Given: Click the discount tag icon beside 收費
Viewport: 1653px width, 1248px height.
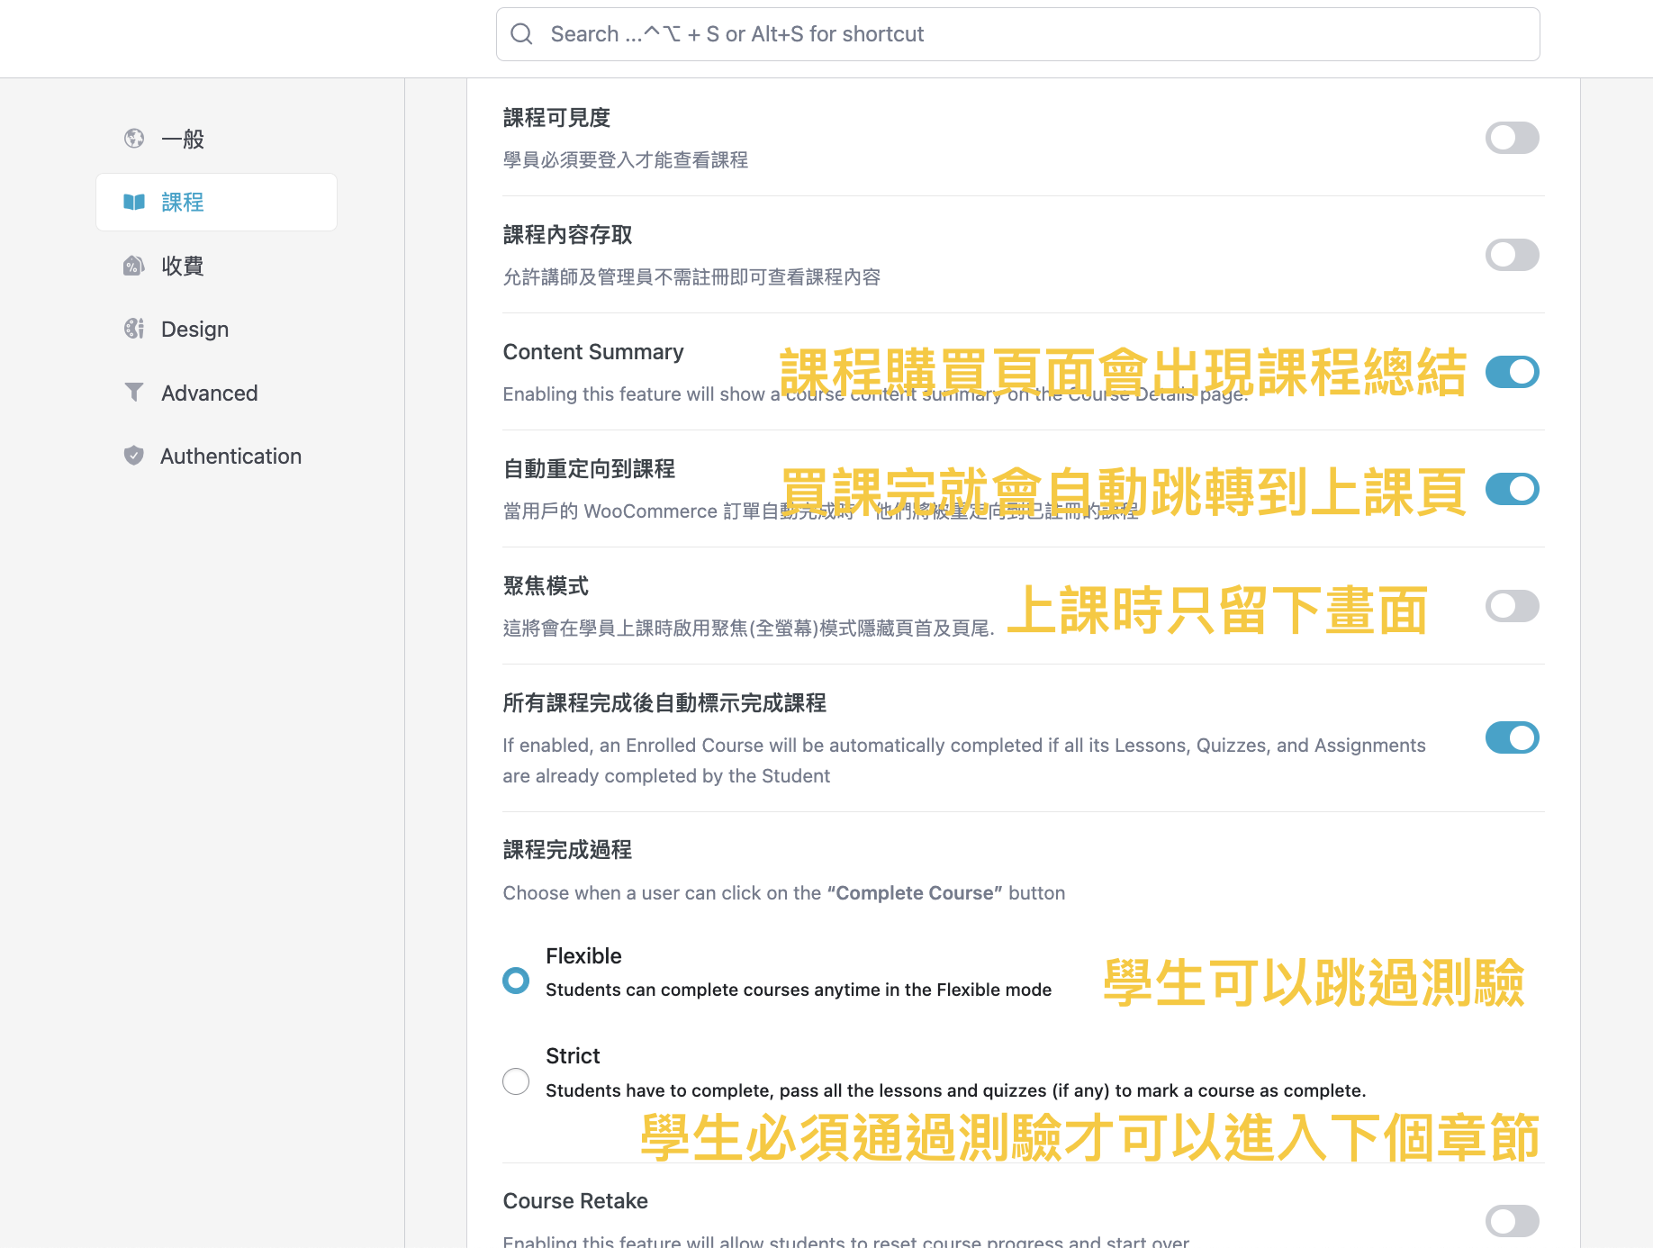Looking at the screenshot, I should 134,266.
